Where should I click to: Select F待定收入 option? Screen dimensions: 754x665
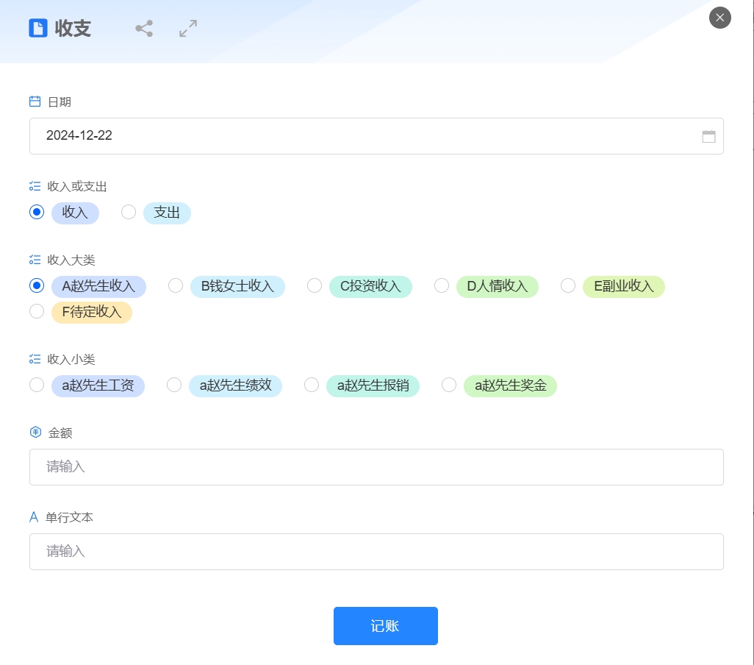pos(37,311)
